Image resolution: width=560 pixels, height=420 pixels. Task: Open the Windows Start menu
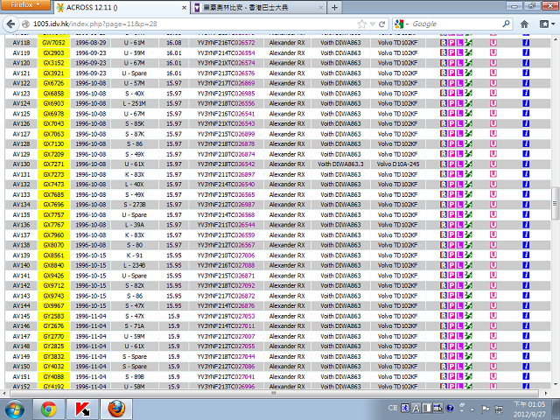point(15,408)
